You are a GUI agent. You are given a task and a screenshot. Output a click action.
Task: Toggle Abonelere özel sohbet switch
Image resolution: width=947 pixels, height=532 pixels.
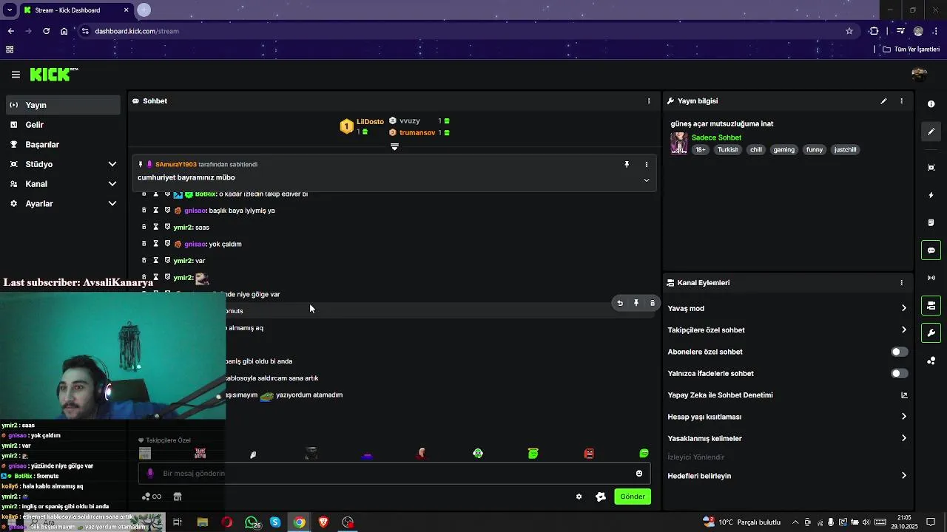tap(899, 352)
